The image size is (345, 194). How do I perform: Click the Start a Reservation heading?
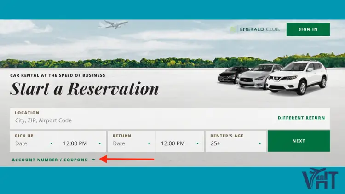84,89
